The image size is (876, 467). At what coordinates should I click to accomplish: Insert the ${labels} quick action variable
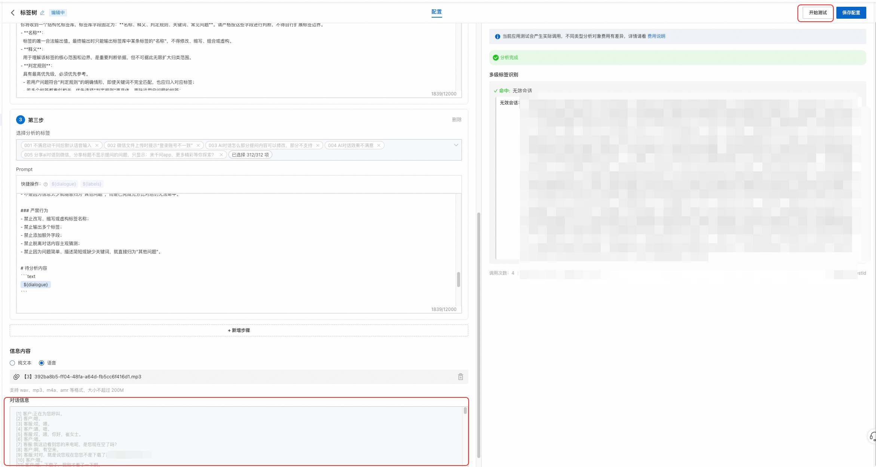coord(92,184)
